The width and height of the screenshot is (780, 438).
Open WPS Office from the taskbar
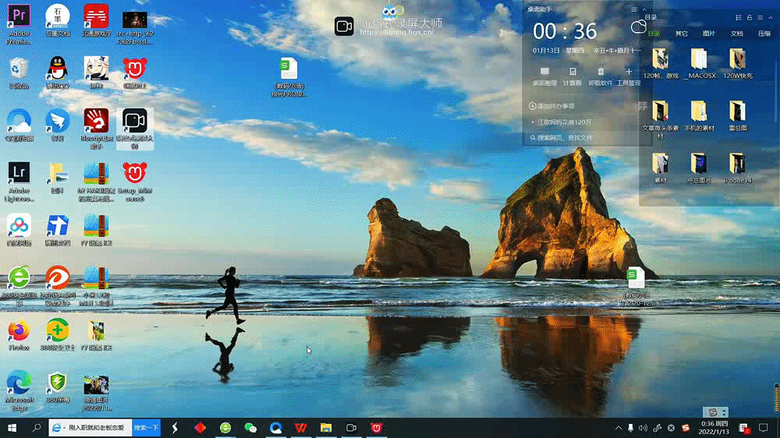(x=300, y=428)
